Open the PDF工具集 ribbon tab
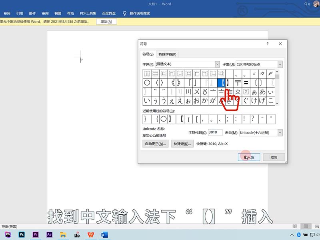The width and height of the screenshot is (320, 240). point(88,14)
